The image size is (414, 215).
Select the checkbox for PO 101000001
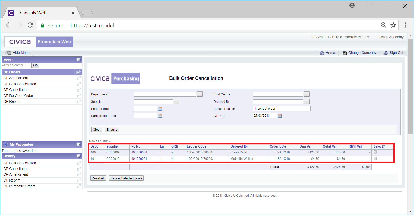point(375,159)
